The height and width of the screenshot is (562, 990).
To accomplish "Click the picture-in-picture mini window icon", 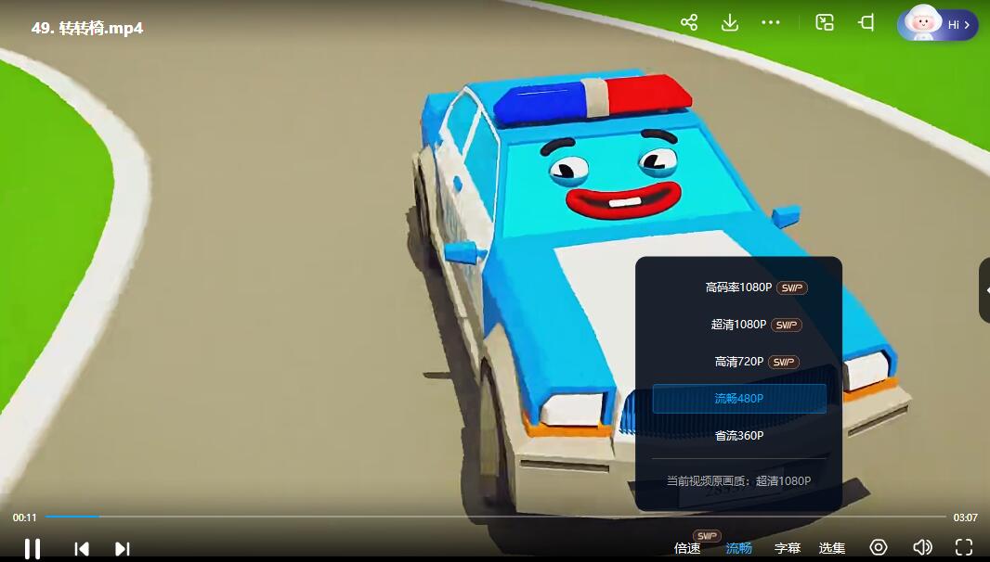I will coord(825,22).
